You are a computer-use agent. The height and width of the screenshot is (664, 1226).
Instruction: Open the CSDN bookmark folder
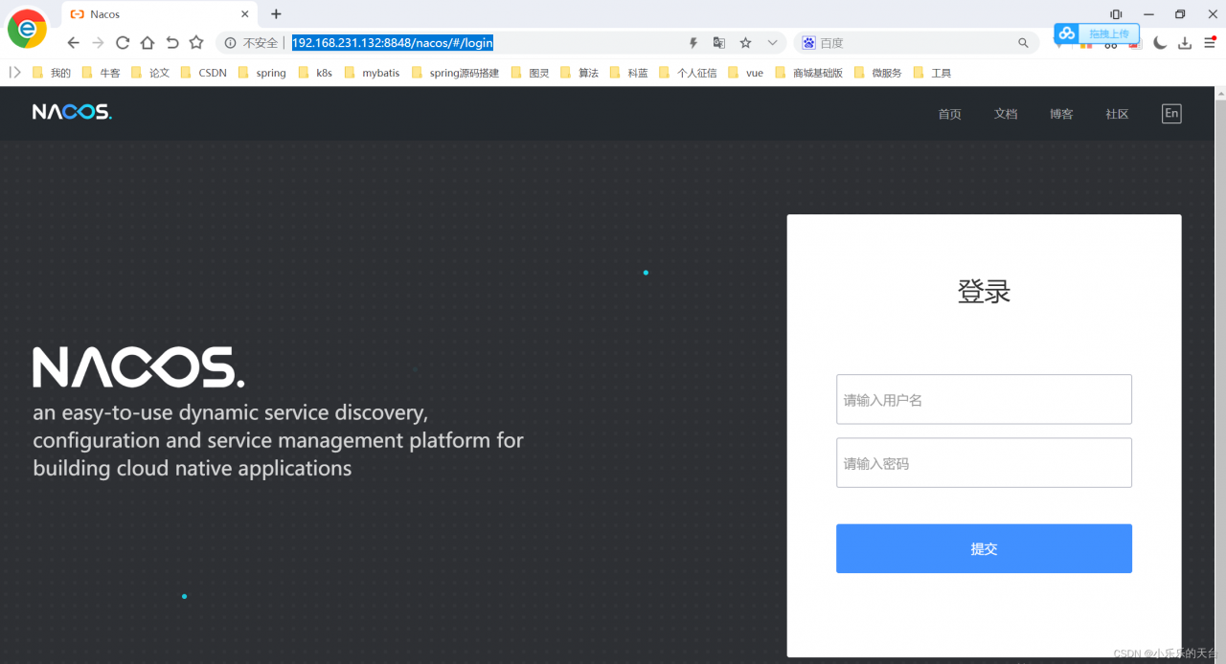(x=204, y=73)
